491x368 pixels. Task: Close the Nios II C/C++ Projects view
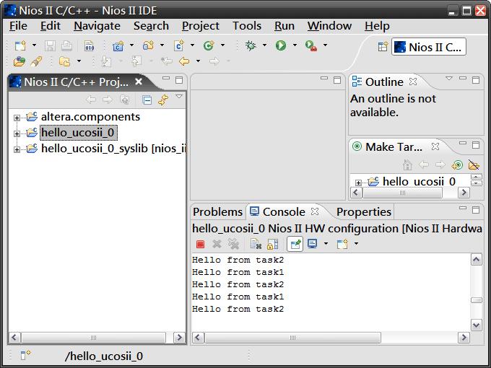(x=139, y=82)
